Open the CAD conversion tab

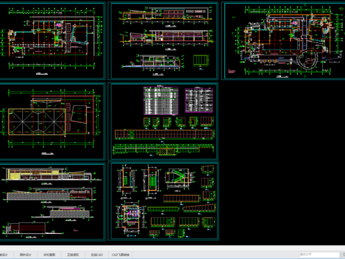[121, 255]
